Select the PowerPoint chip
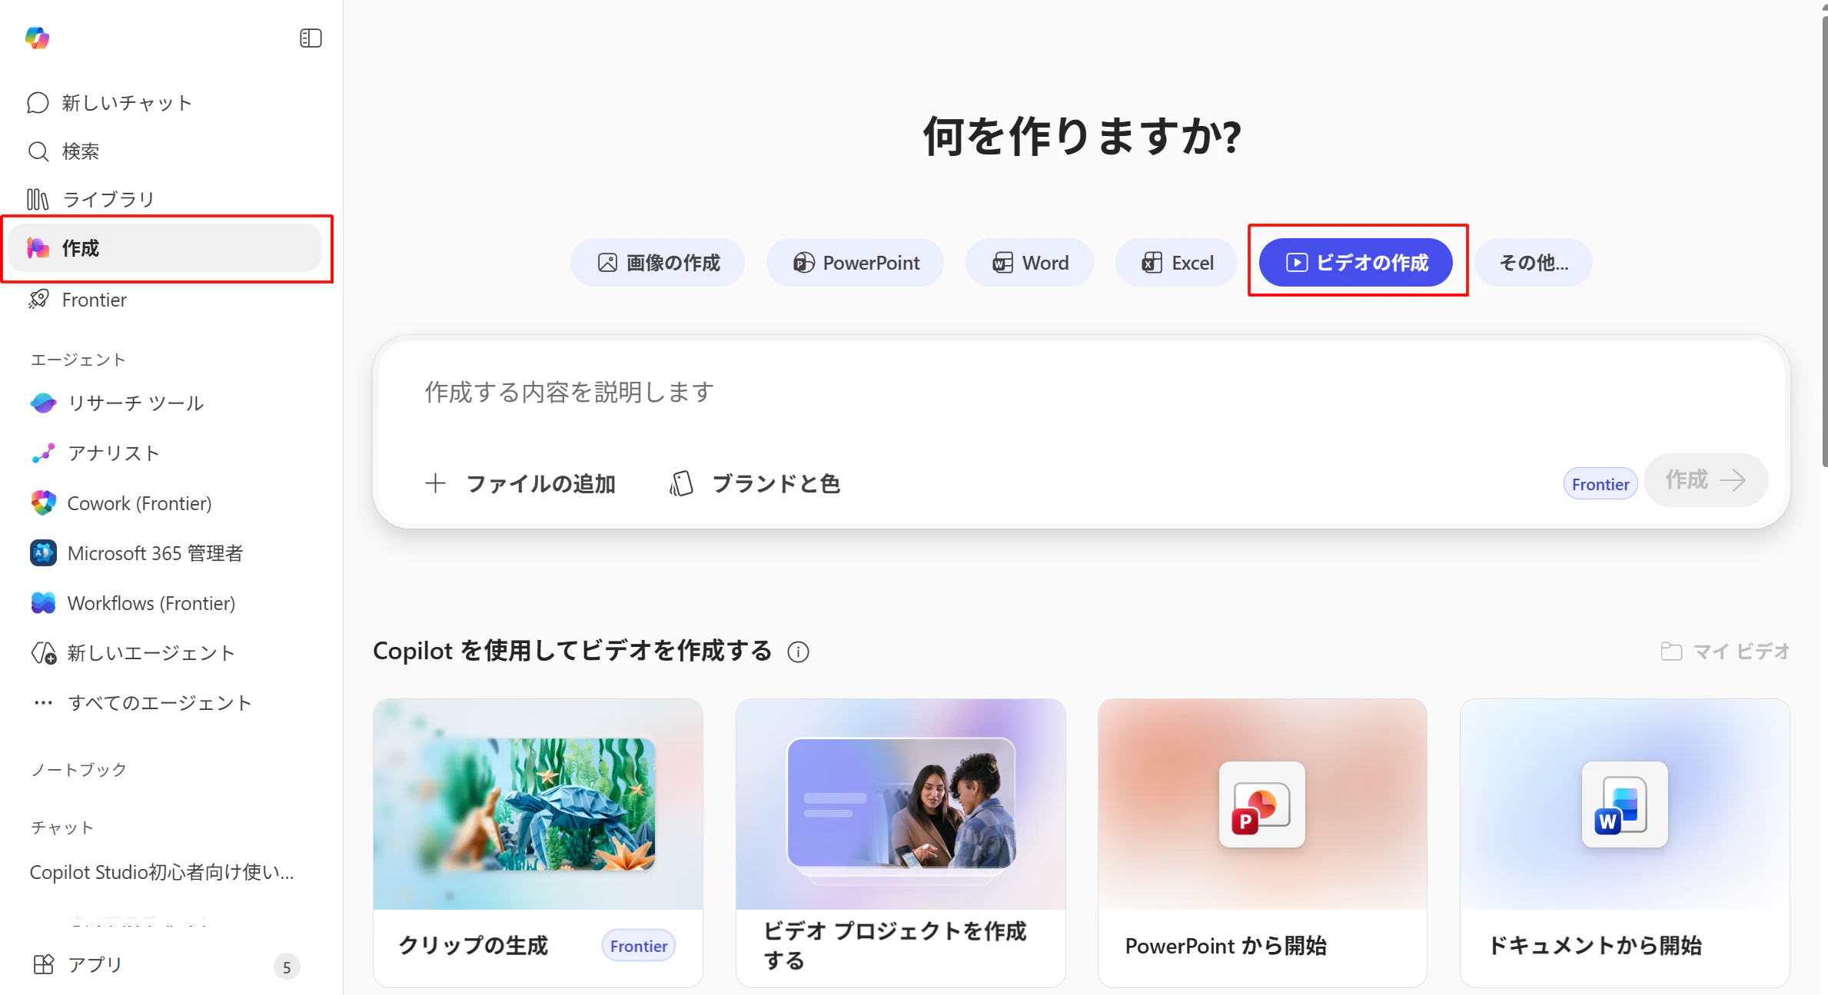Image resolution: width=1828 pixels, height=995 pixels. (856, 263)
